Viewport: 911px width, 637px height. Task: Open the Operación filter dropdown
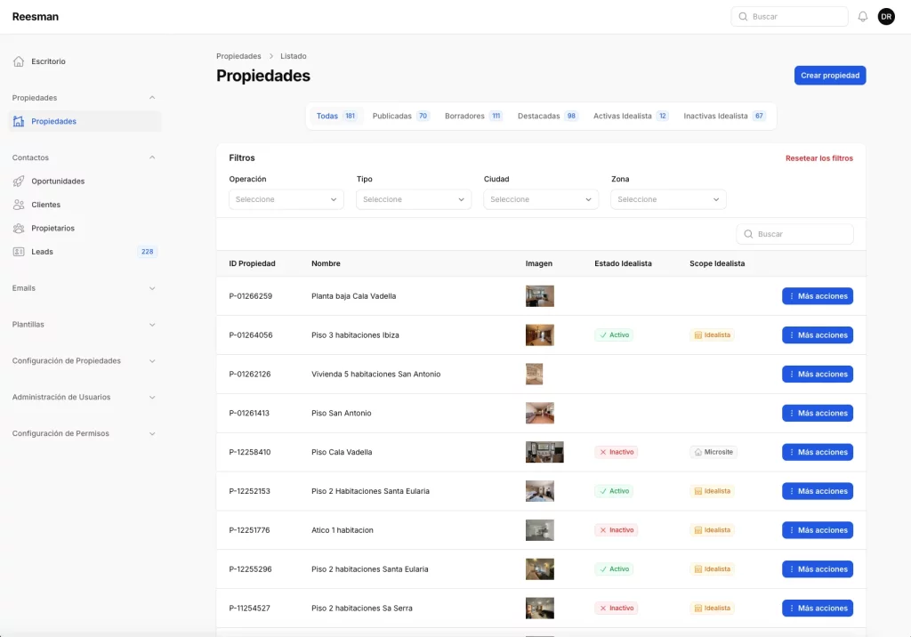tap(286, 199)
